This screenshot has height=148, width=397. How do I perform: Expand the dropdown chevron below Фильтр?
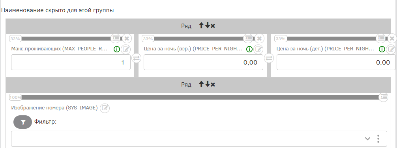(368, 139)
